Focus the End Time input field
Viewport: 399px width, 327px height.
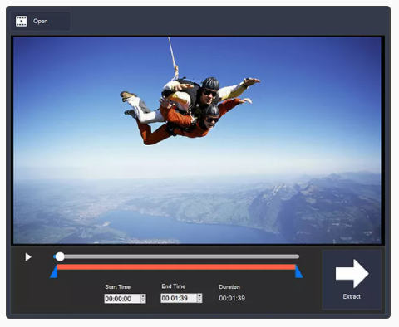click(179, 298)
